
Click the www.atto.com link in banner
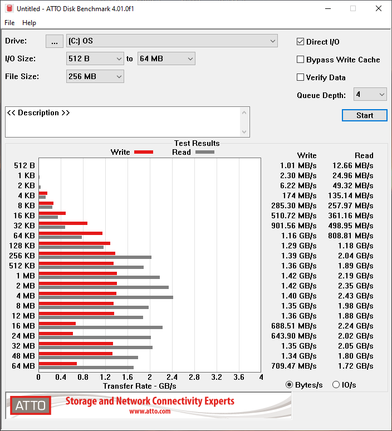(x=150, y=412)
